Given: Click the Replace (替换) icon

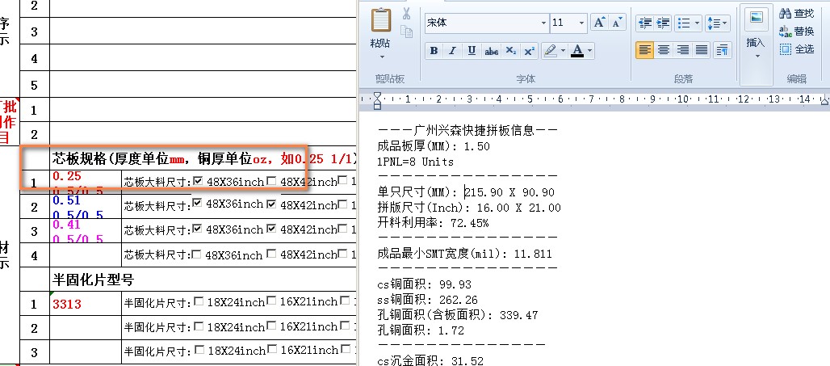Looking at the screenshot, I should click(785, 32).
